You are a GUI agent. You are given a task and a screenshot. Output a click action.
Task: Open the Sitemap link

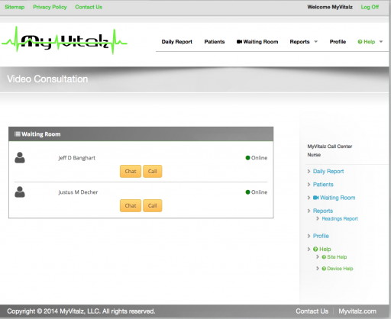point(15,7)
